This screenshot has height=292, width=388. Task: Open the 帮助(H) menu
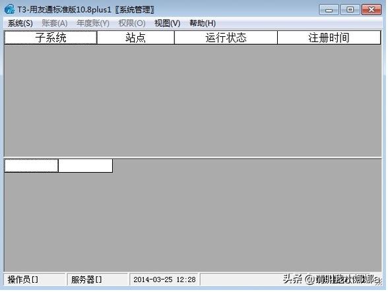click(203, 23)
